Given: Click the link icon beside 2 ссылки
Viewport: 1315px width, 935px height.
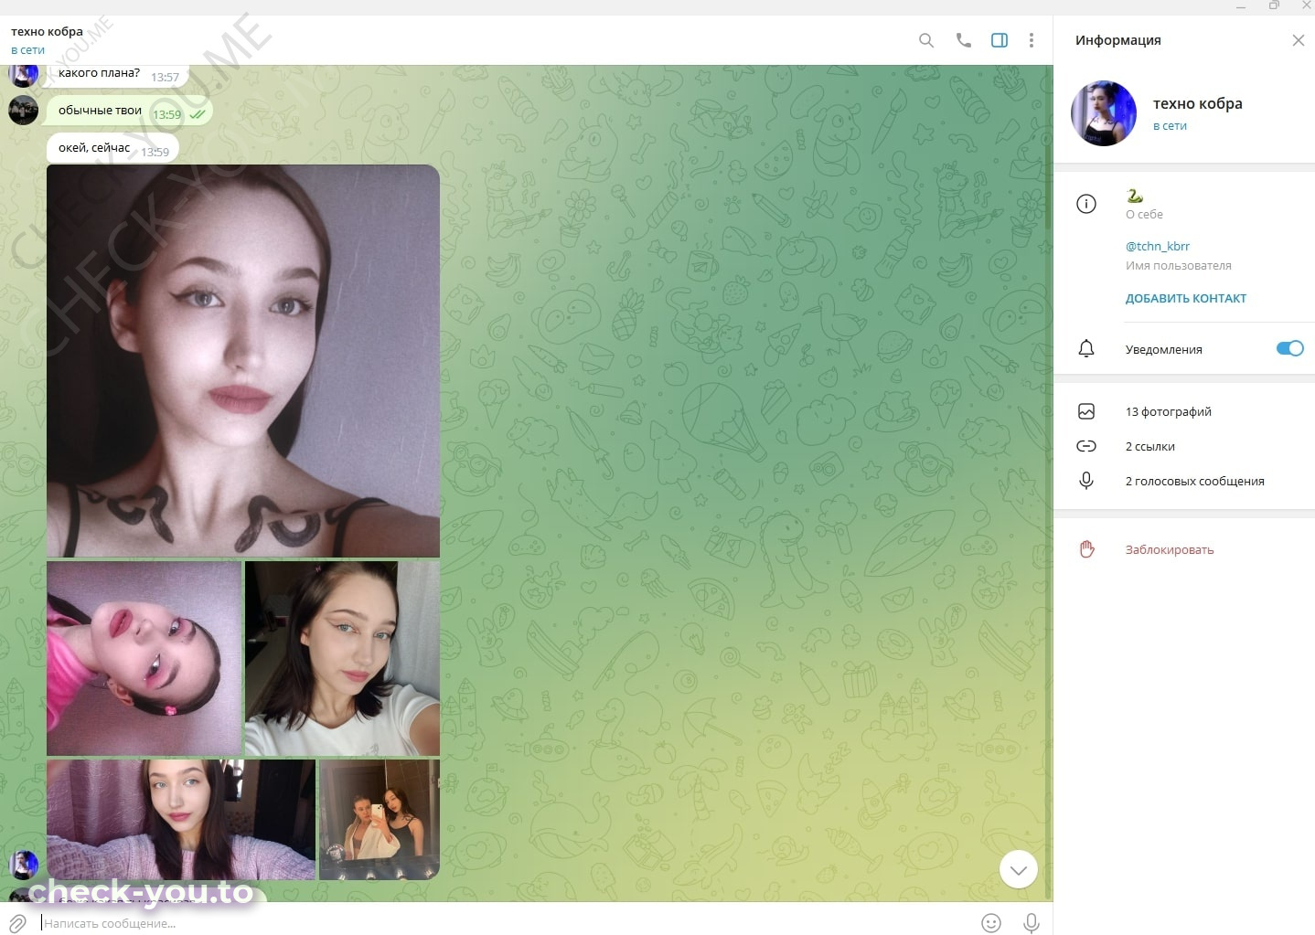Looking at the screenshot, I should (x=1086, y=446).
